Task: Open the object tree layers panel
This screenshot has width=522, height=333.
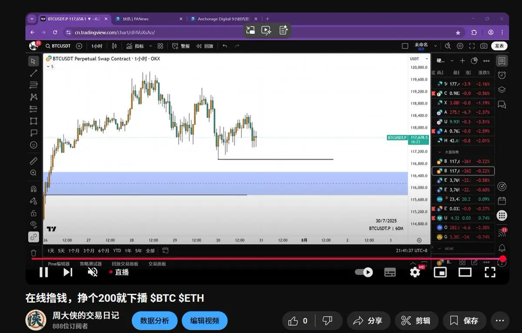Action: (x=502, y=90)
